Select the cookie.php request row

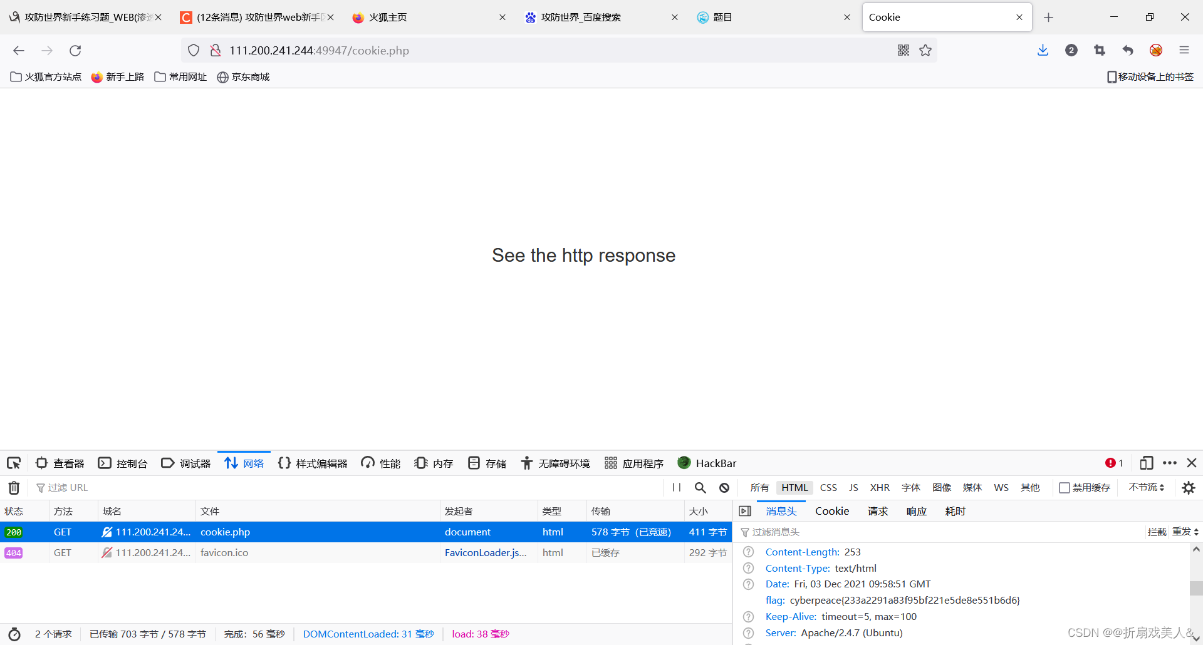(366, 532)
